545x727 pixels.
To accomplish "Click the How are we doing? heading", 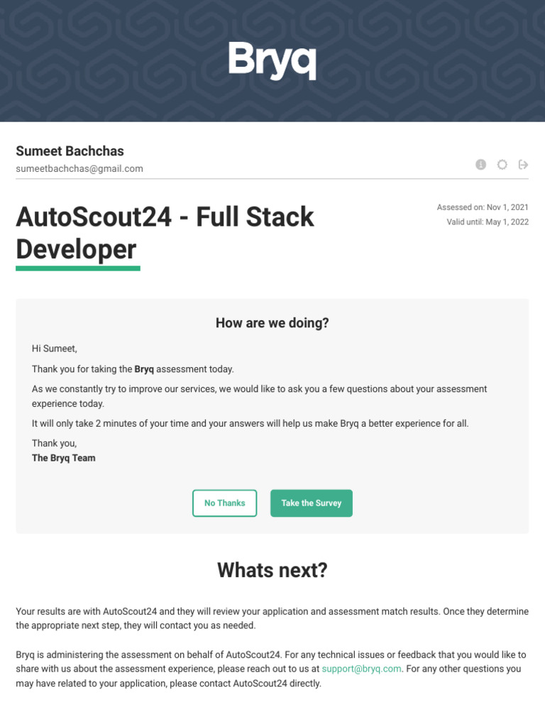I will [x=272, y=323].
